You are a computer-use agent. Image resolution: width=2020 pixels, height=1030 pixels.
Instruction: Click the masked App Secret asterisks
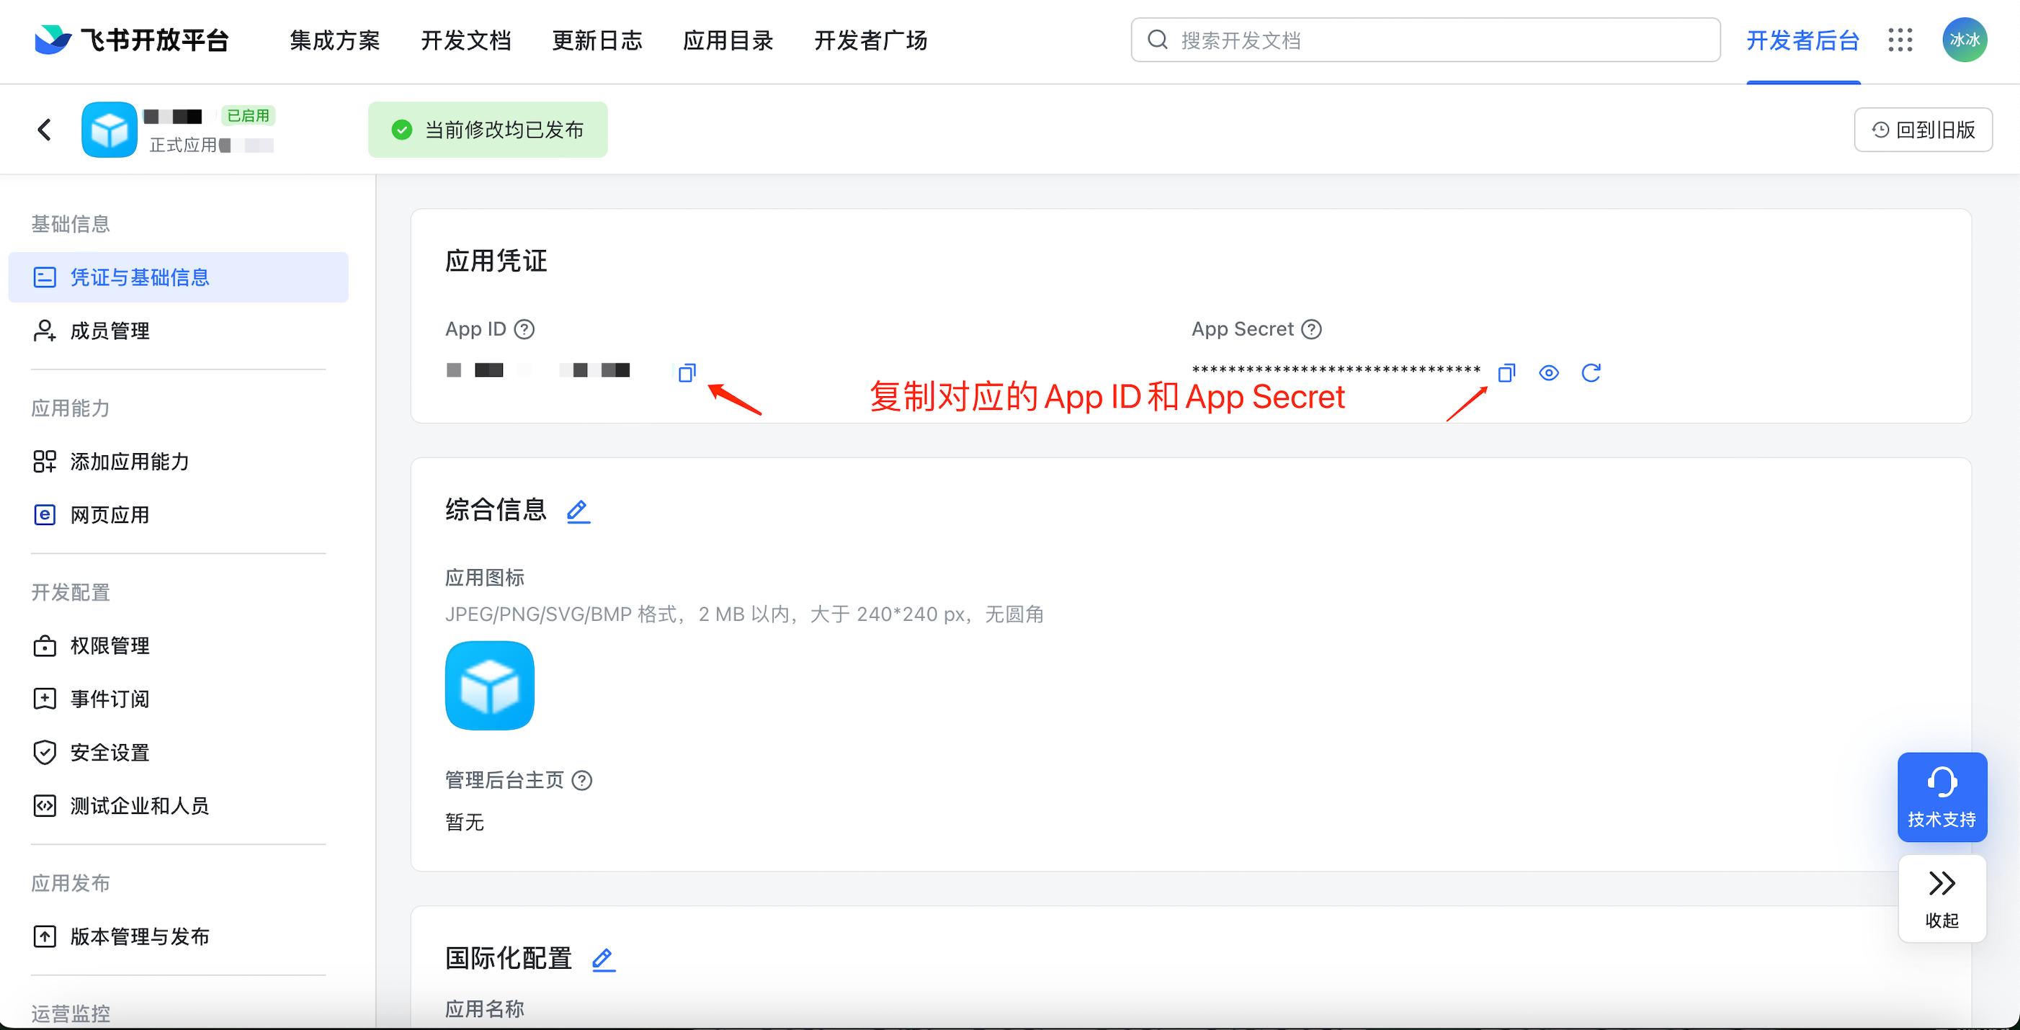click(1336, 371)
